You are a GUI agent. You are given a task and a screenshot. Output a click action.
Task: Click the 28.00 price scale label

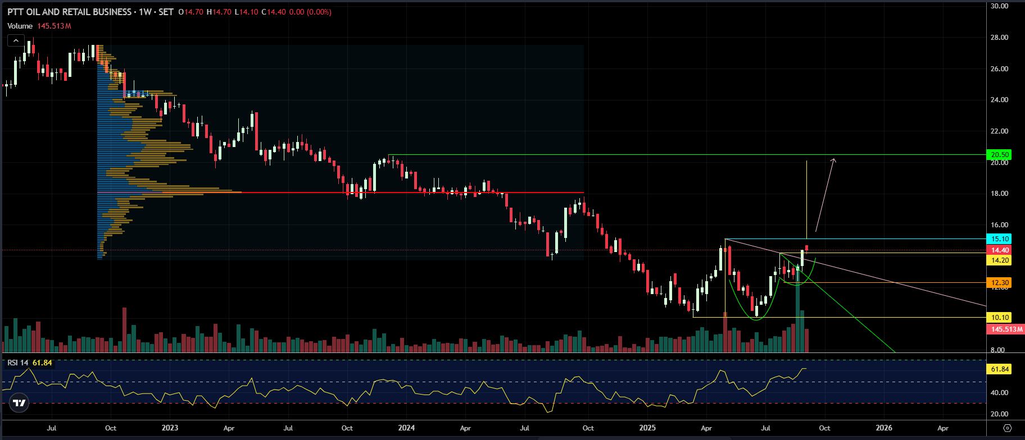click(x=999, y=38)
